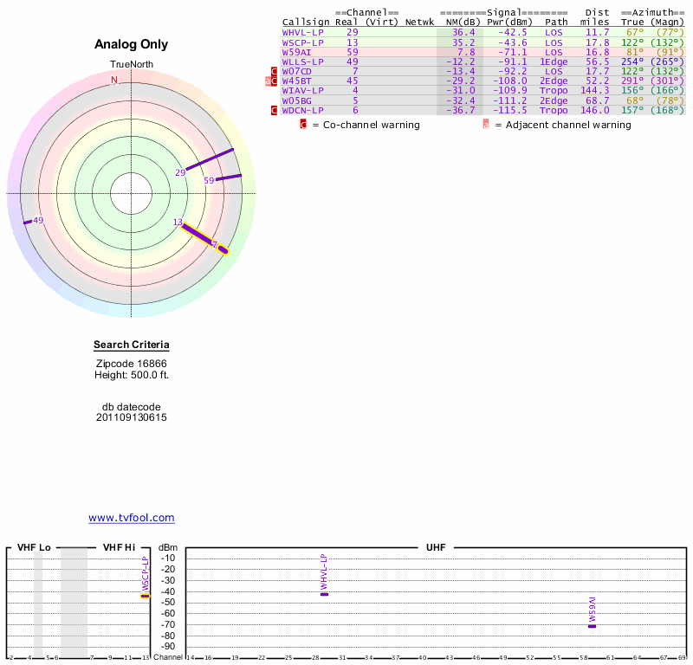Click the WIAV-LP callsign entry

coord(302,90)
